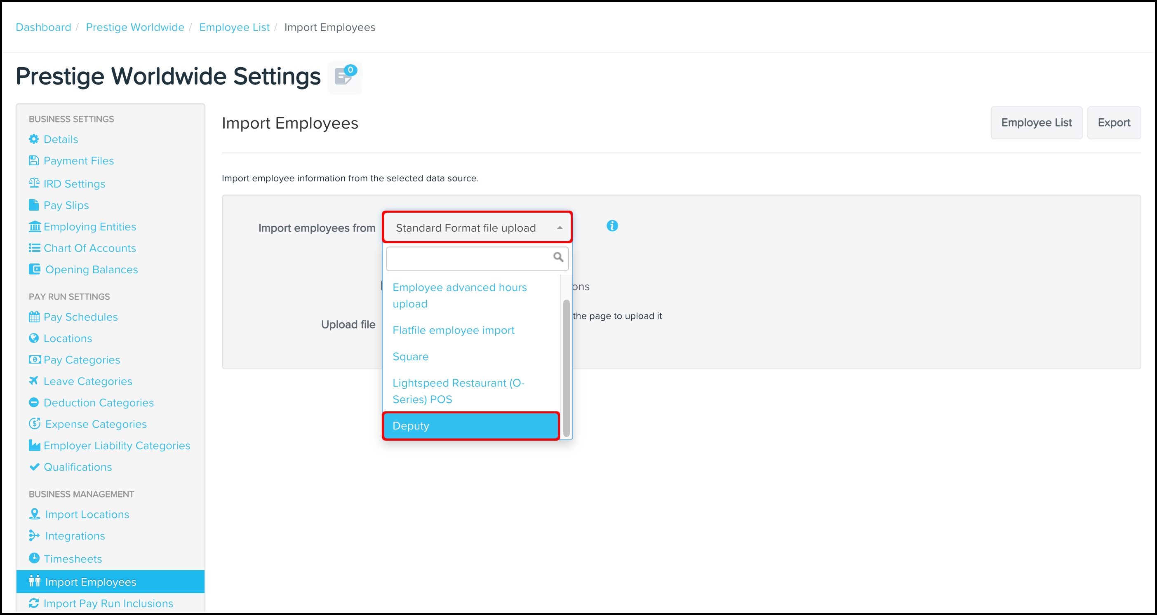Click the Leave Categories plane icon

34,381
